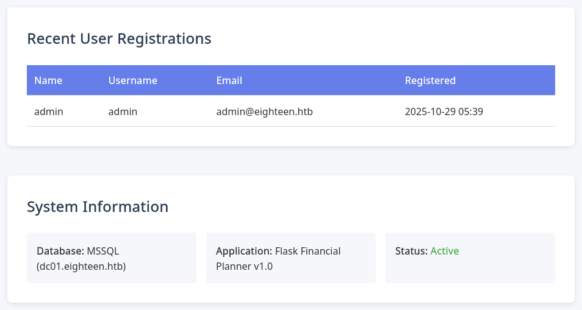Click the Application label
This screenshot has width=582, height=310.
(x=244, y=251)
